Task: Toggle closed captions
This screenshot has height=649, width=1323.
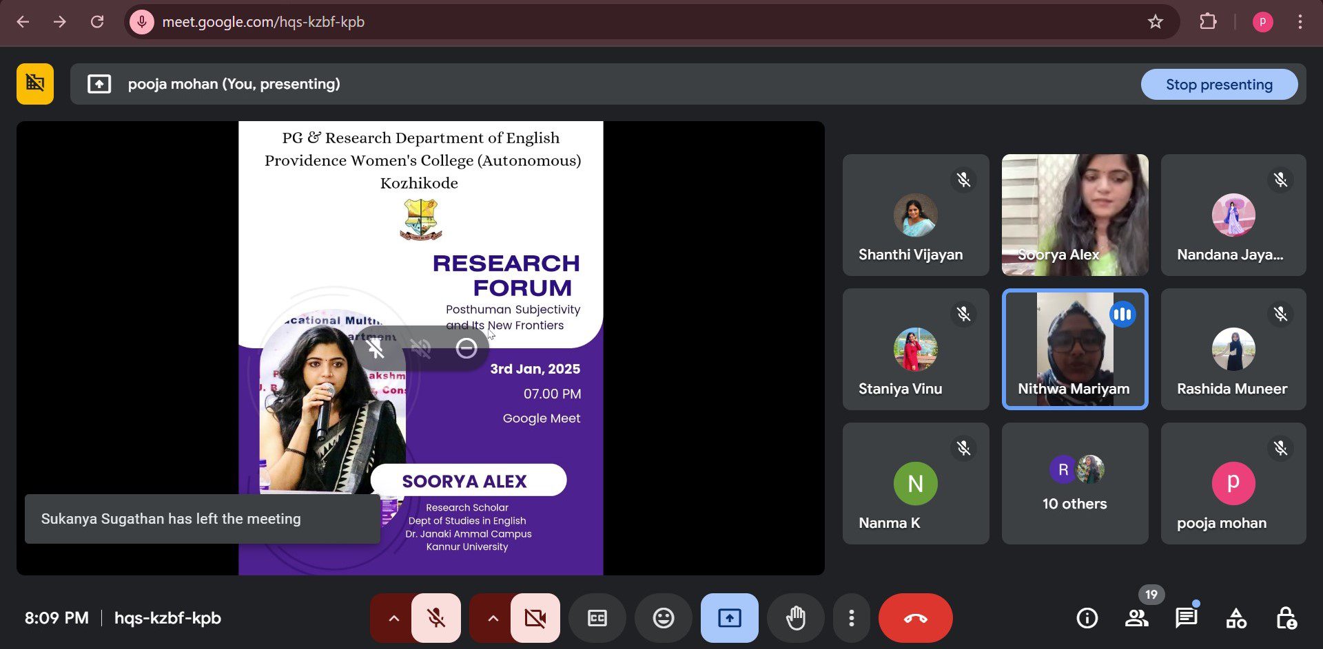Action: point(597,618)
